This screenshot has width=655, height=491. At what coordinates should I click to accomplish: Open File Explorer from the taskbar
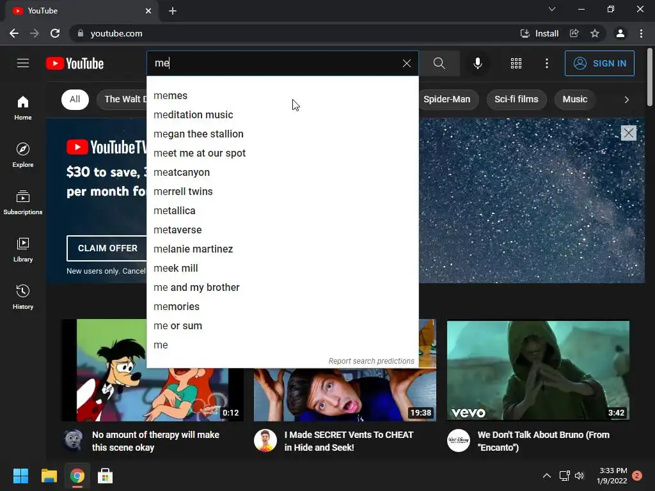[49, 476]
